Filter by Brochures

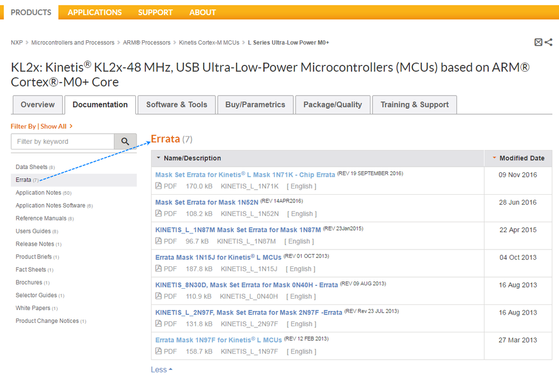tap(32, 282)
